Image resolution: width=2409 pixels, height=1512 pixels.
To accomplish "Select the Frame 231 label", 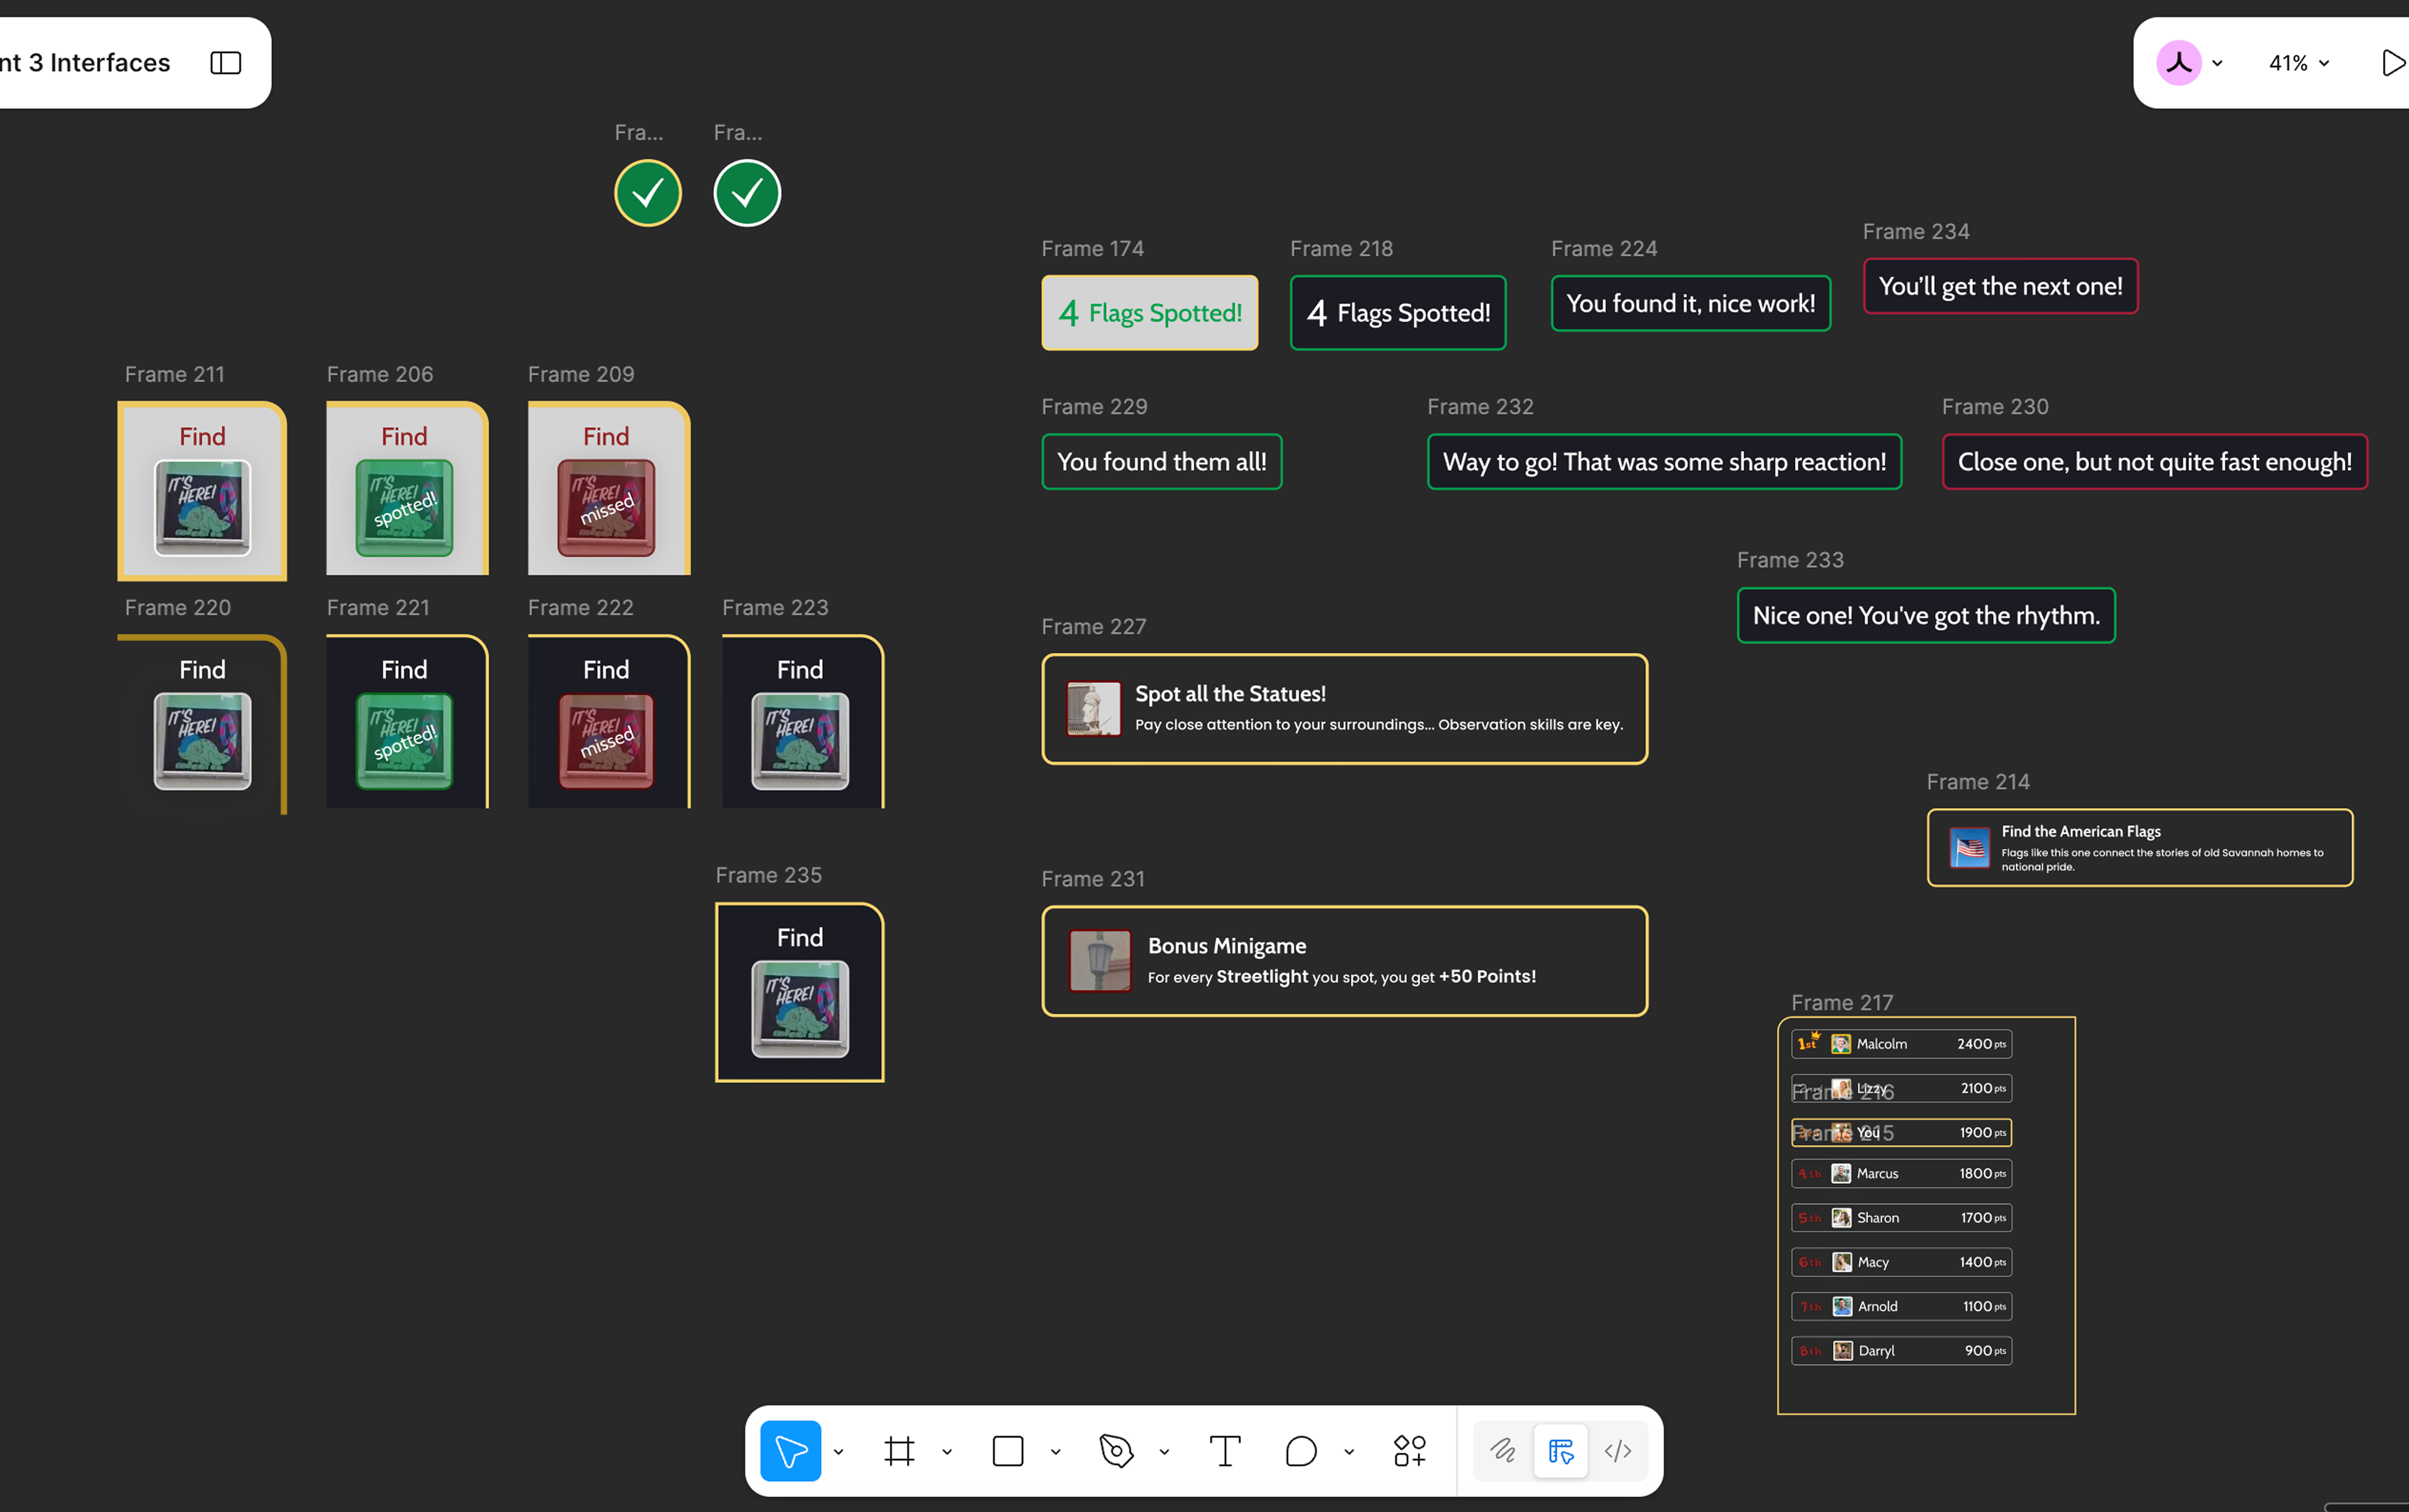I will point(1092,878).
